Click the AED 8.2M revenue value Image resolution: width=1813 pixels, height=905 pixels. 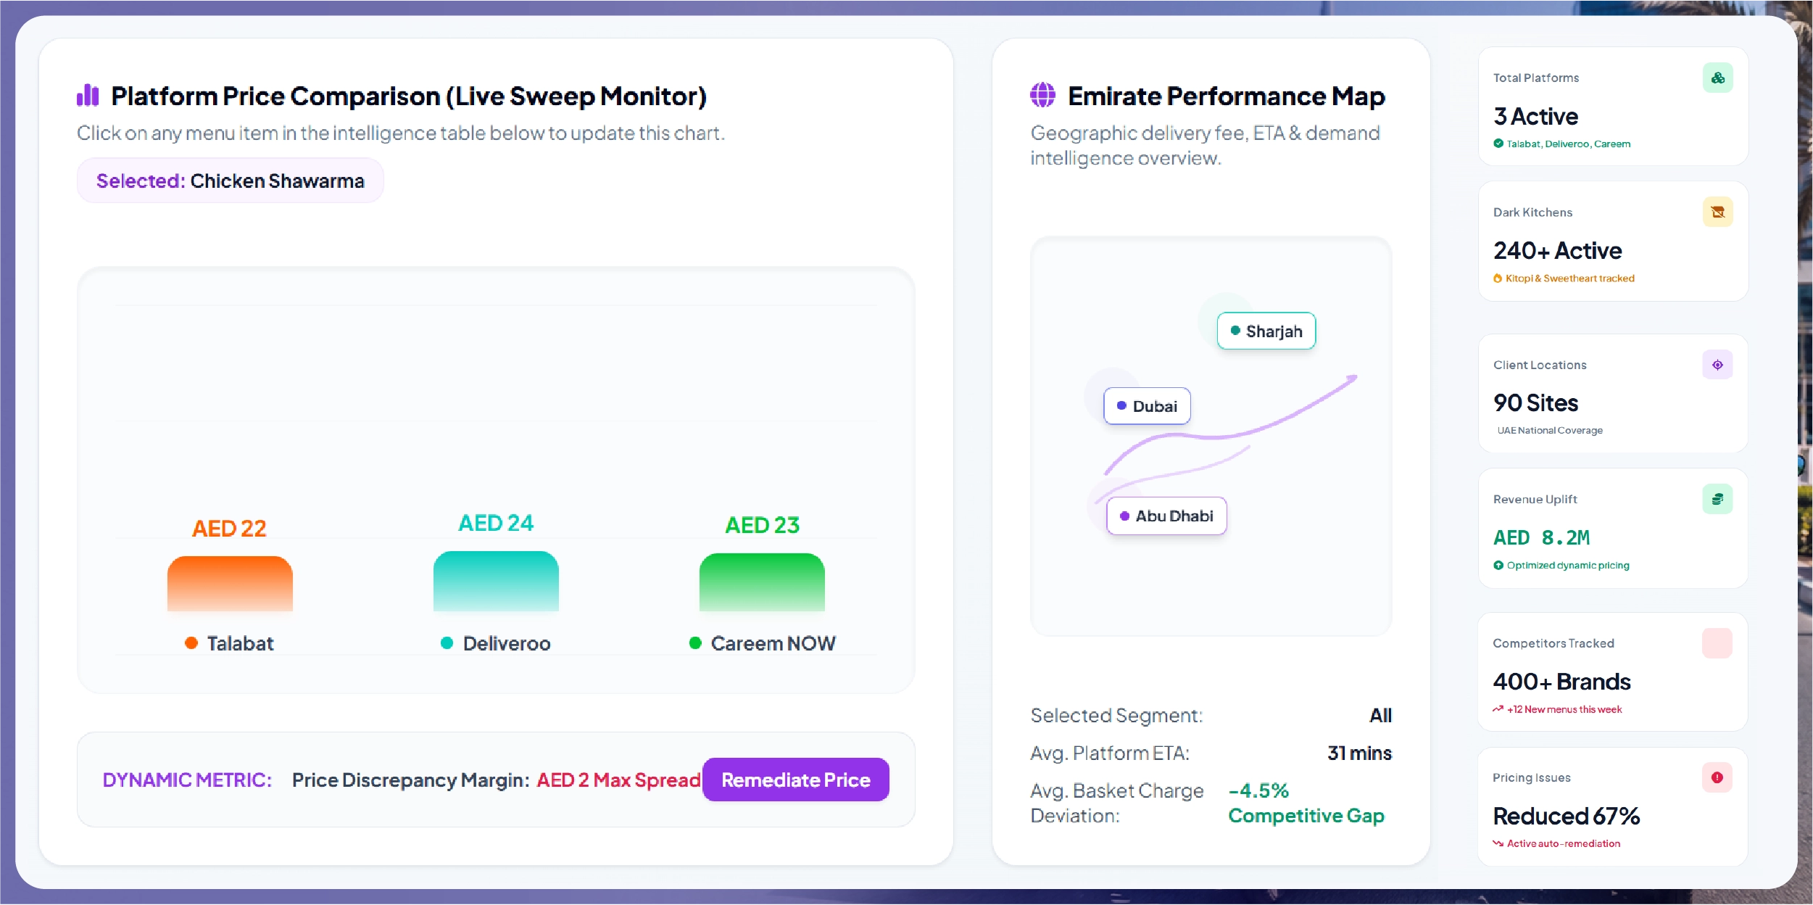coord(1541,537)
